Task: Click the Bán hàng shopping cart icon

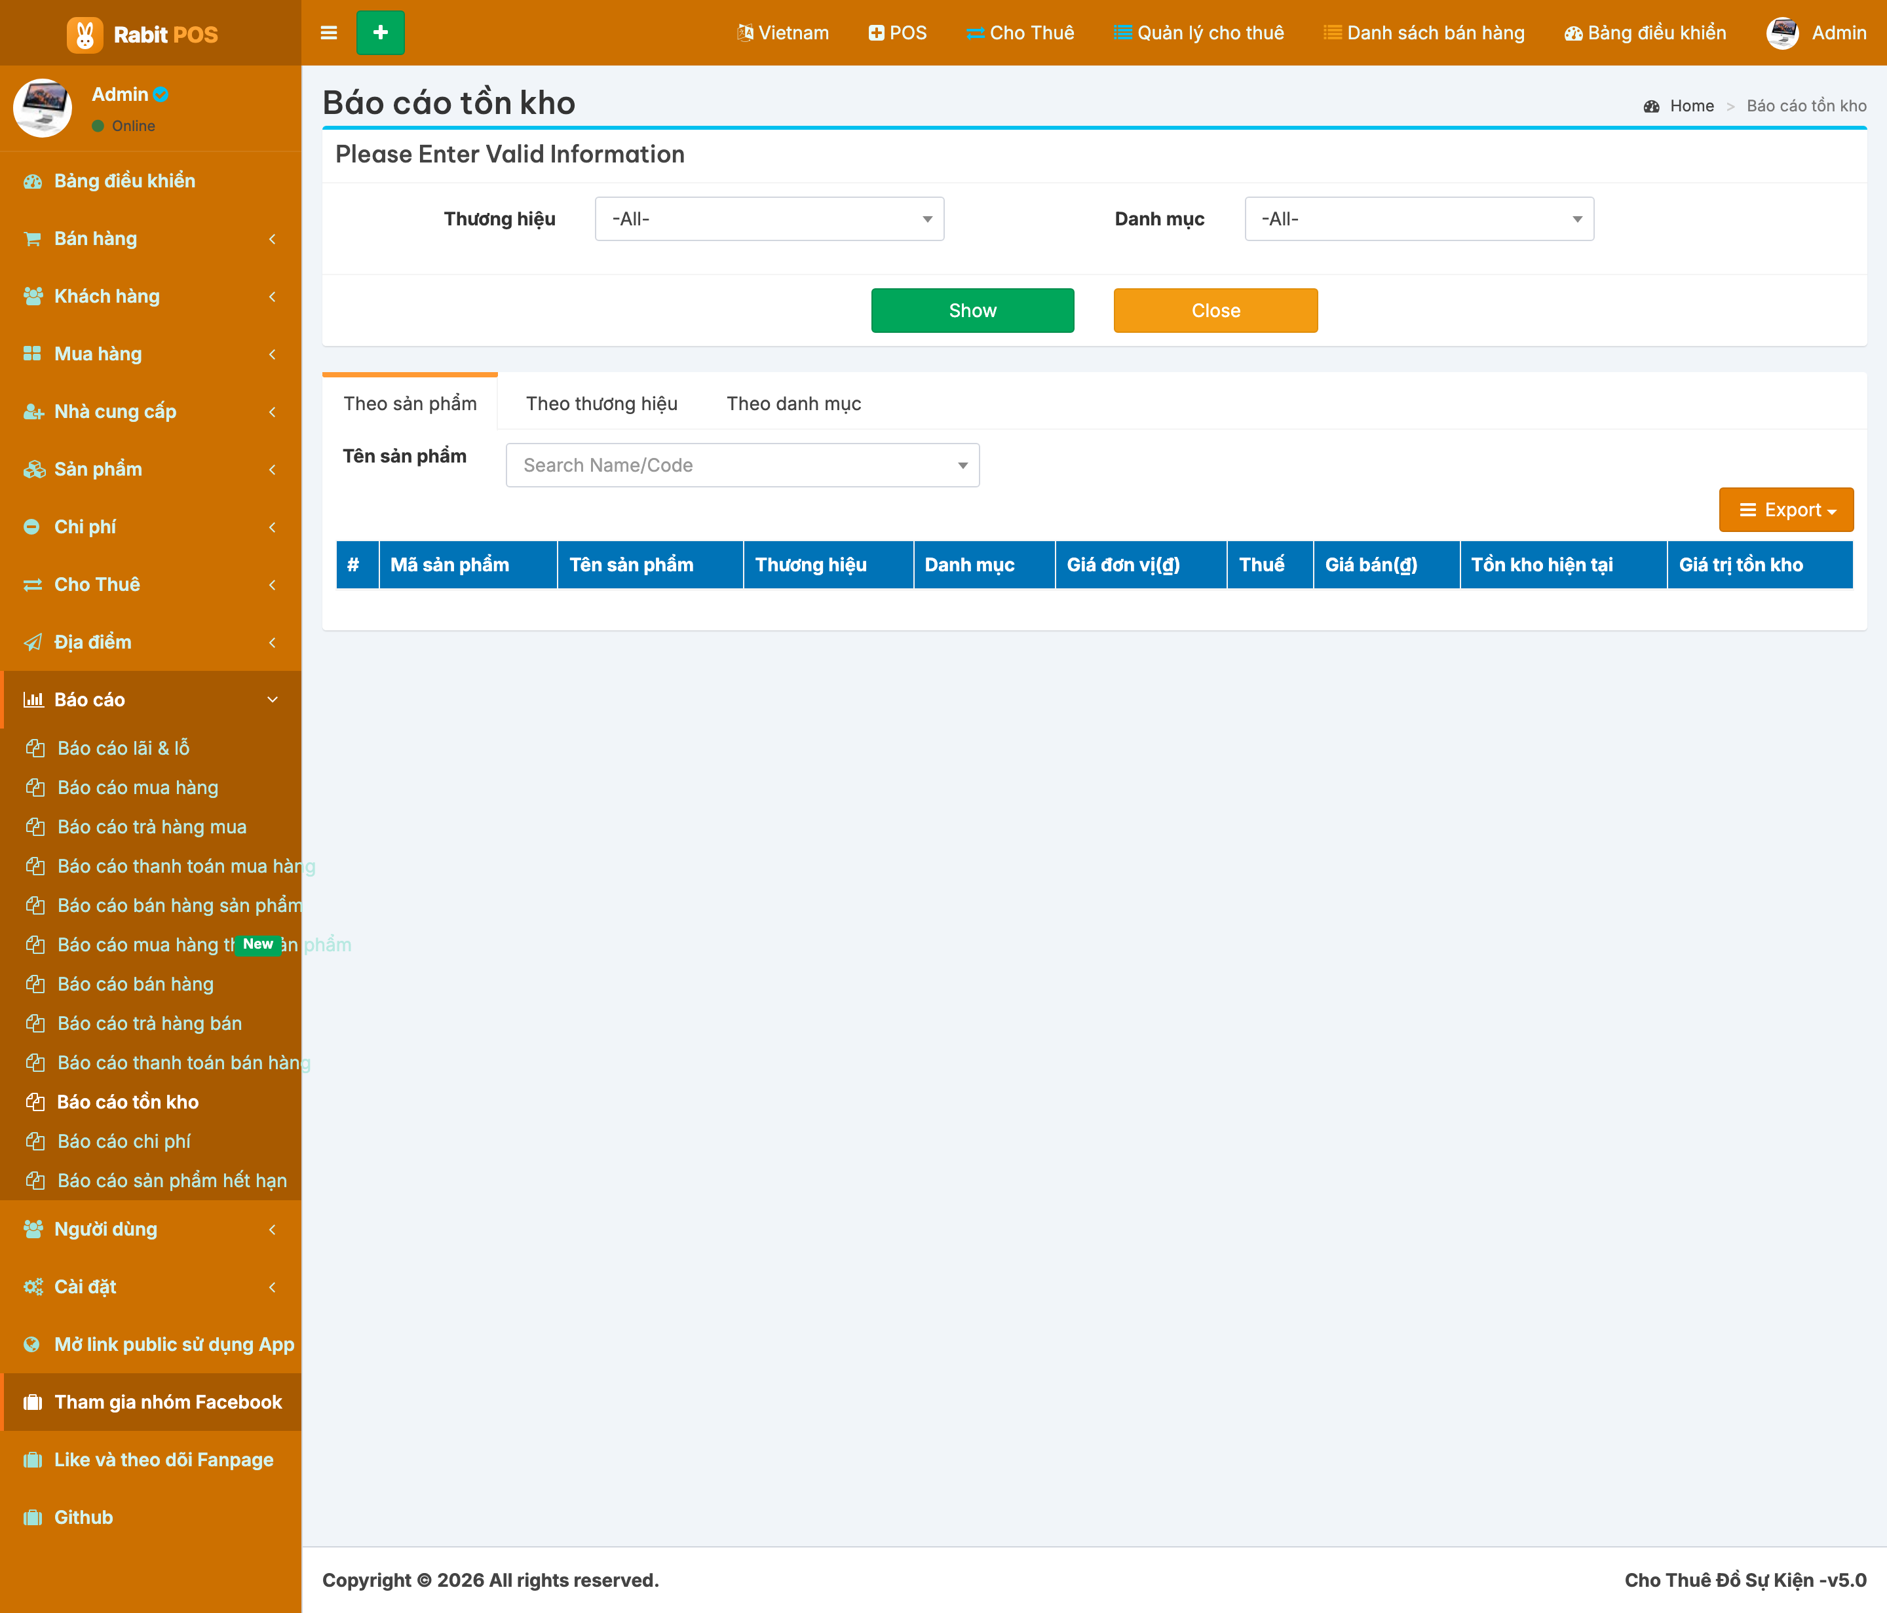Action: (x=33, y=238)
